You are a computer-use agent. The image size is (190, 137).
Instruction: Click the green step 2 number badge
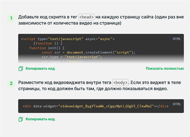[x=11, y=84]
